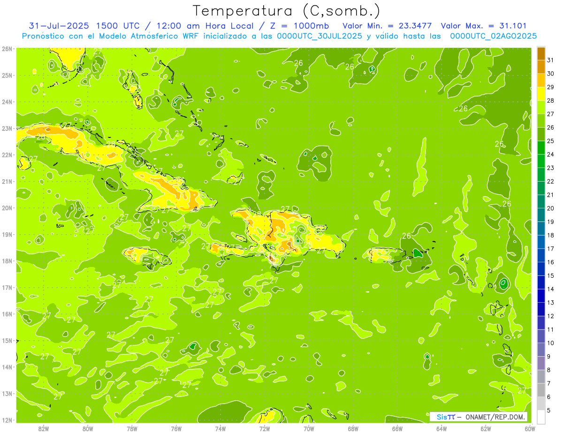Click the '0000UTC_30JUL2025' initialization time
The width and height of the screenshot is (563, 435).
[320, 36]
